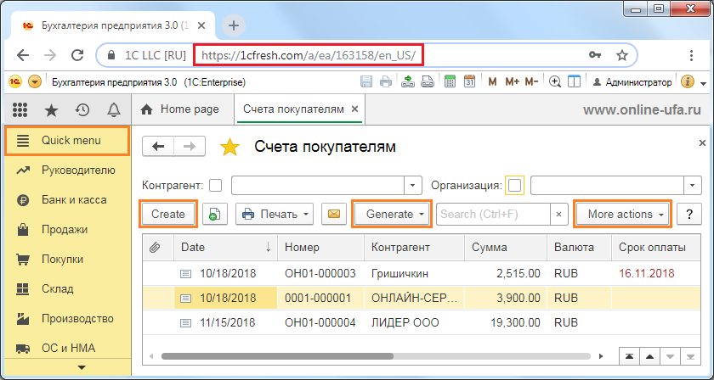
Task: Click the Create button
Action: [x=168, y=214]
